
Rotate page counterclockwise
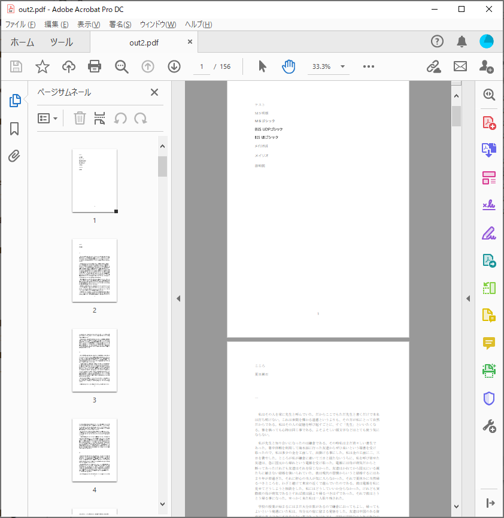pos(120,118)
